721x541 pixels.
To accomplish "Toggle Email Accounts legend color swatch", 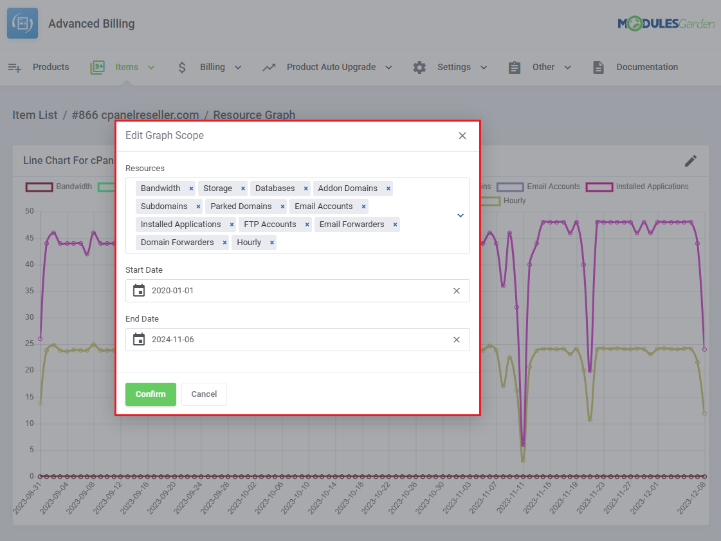I will [x=510, y=187].
